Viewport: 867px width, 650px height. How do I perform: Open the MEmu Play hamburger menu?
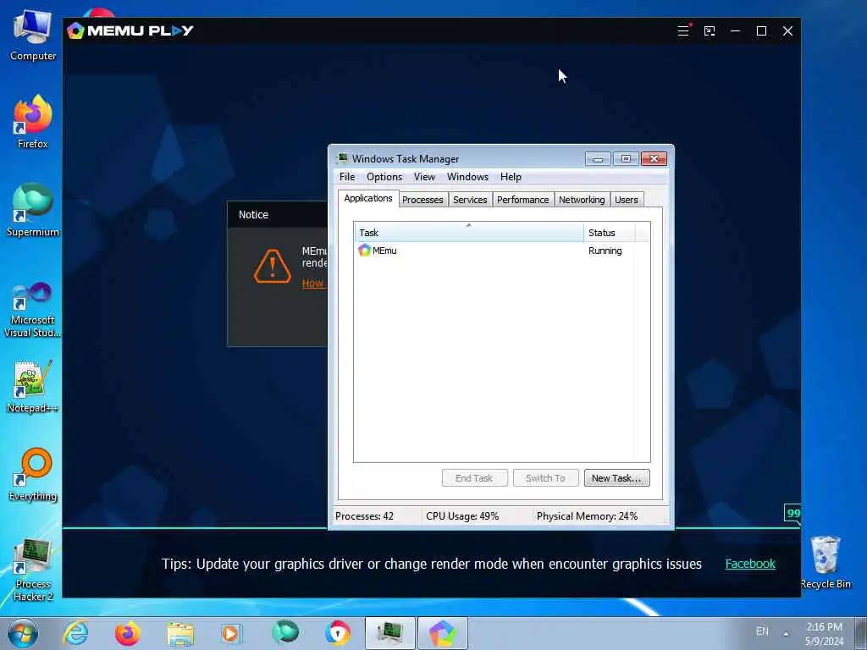point(683,31)
